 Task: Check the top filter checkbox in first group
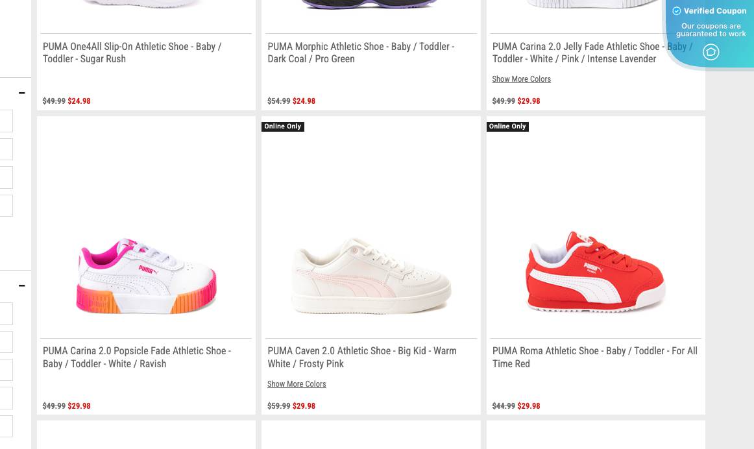[x=6, y=121]
